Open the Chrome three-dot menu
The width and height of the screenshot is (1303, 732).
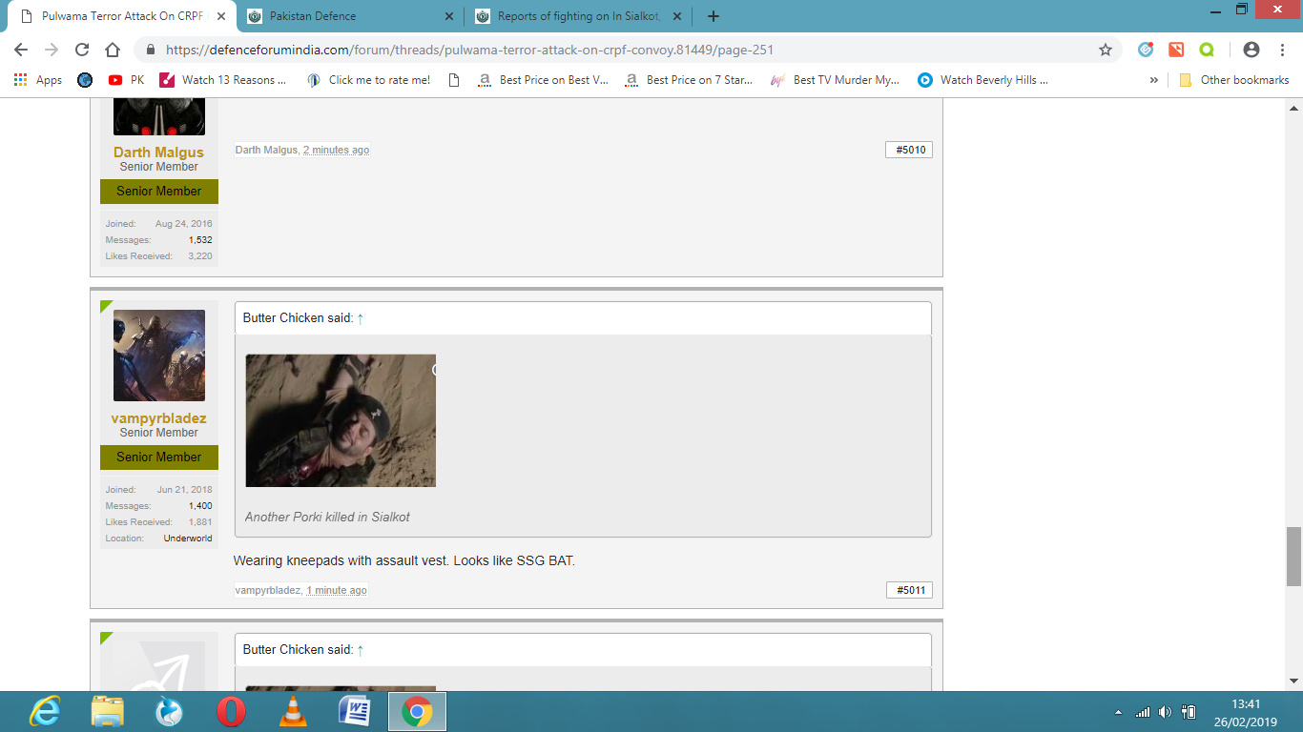(1281, 50)
